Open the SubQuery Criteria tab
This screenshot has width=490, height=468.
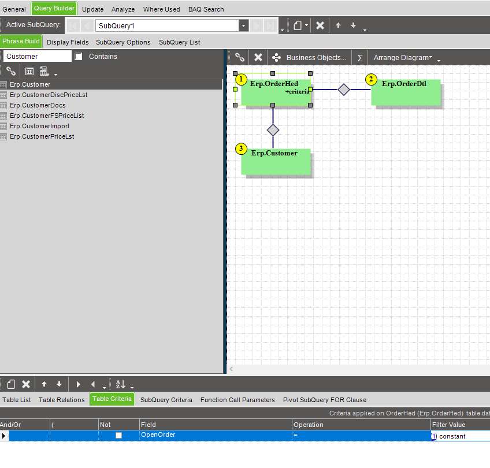(166, 400)
